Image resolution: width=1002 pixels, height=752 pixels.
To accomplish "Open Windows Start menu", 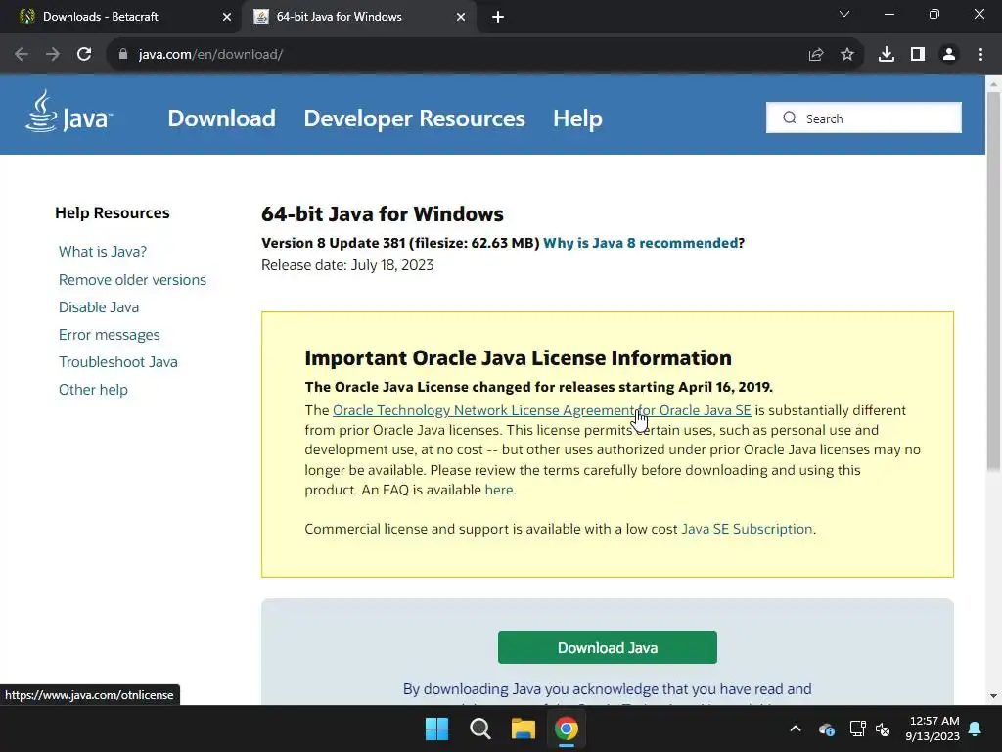I will click(x=436, y=728).
